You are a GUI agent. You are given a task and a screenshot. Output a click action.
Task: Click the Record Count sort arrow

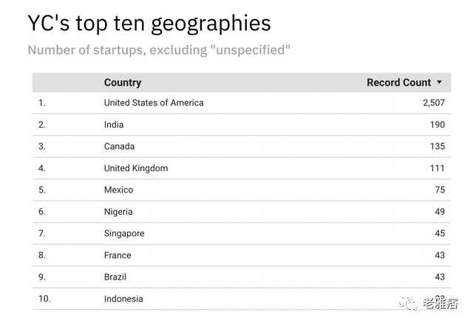[440, 83]
